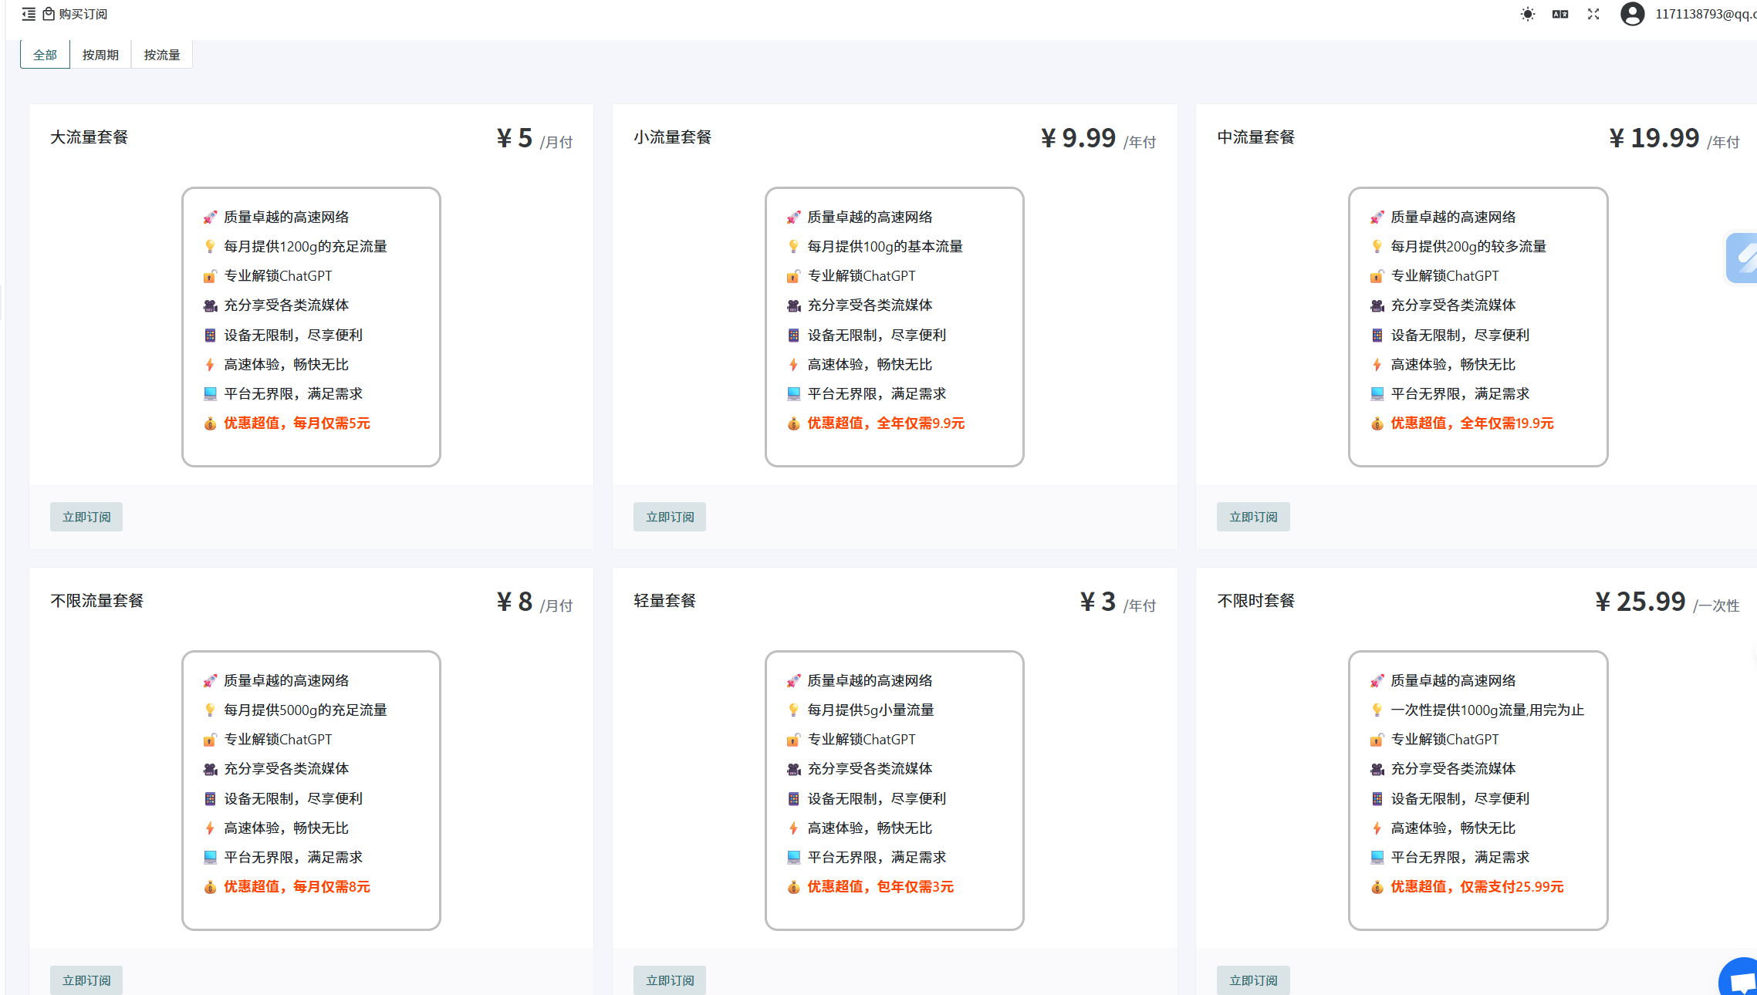This screenshot has height=995, width=1757.
Task: Click the 购买订阅 shopping bag icon
Action: click(49, 14)
